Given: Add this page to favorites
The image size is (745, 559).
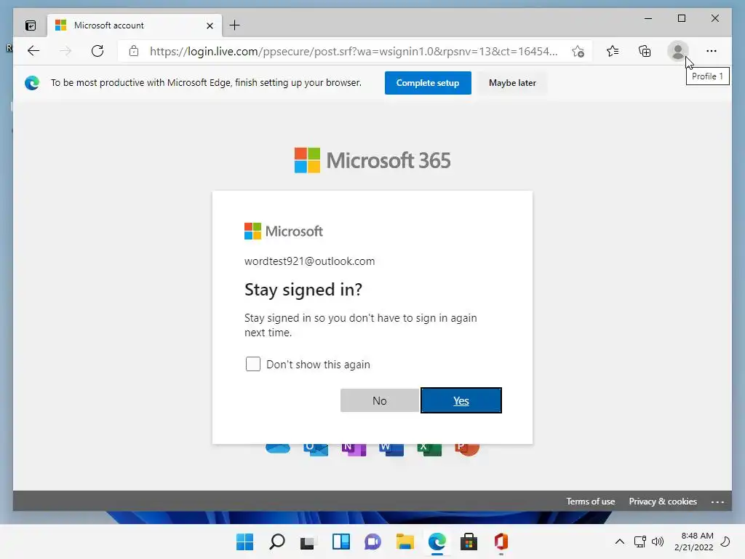Looking at the screenshot, I should pyautogui.click(x=578, y=51).
